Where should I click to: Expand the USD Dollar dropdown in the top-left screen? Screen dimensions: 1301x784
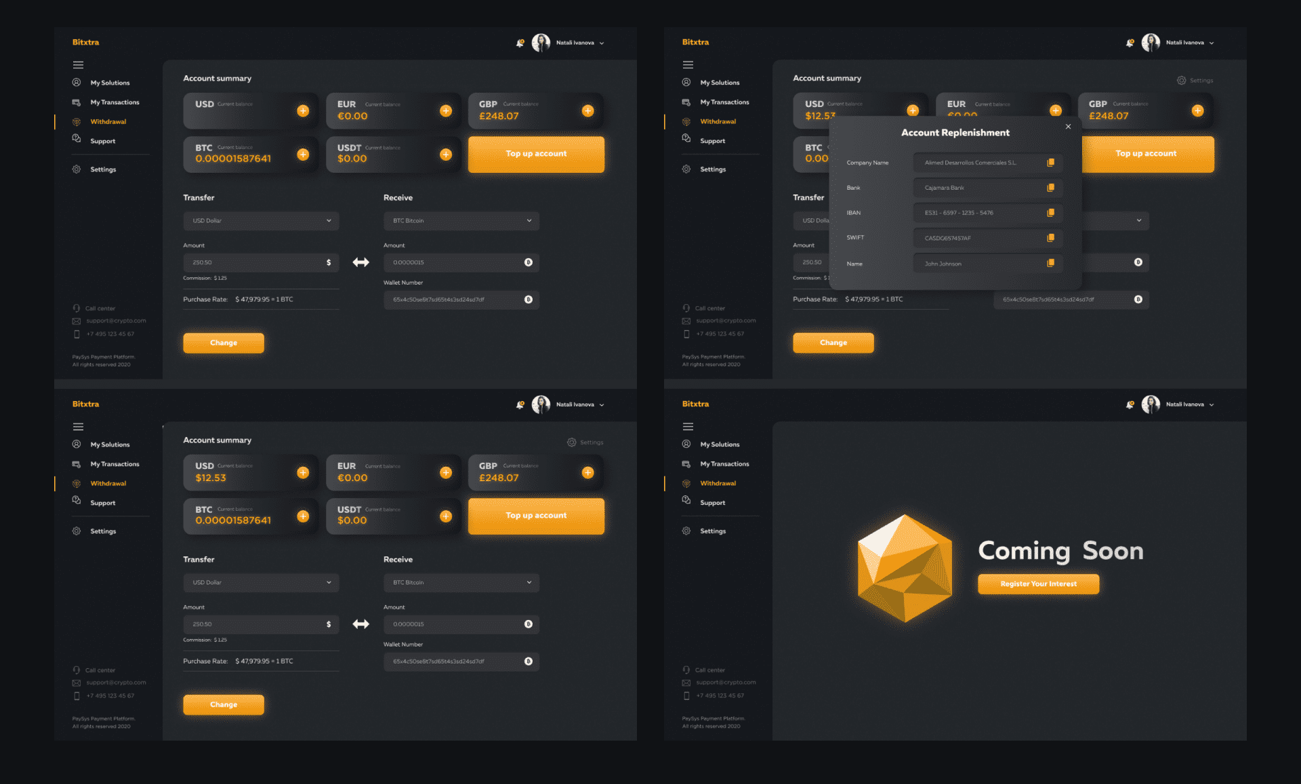[x=261, y=221]
